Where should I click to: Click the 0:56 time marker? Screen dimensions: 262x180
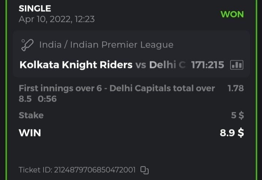[47, 99]
